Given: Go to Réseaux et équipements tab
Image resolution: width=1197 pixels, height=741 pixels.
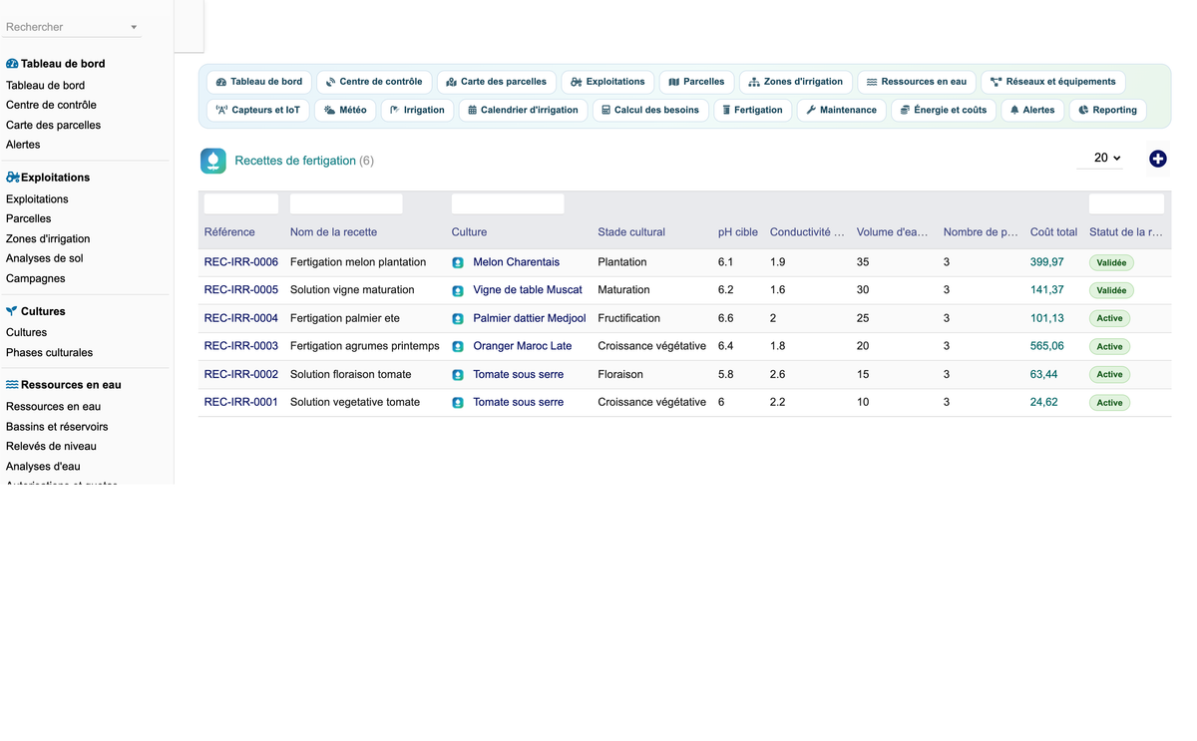Looking at the screenshot, I should (x=1053, y=82).
